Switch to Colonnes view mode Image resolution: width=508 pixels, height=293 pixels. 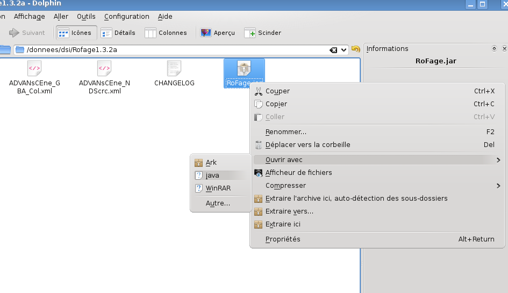(x=166, y=33)
